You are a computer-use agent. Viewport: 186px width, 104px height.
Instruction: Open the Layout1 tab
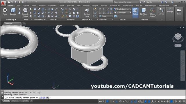coord(15,101)
